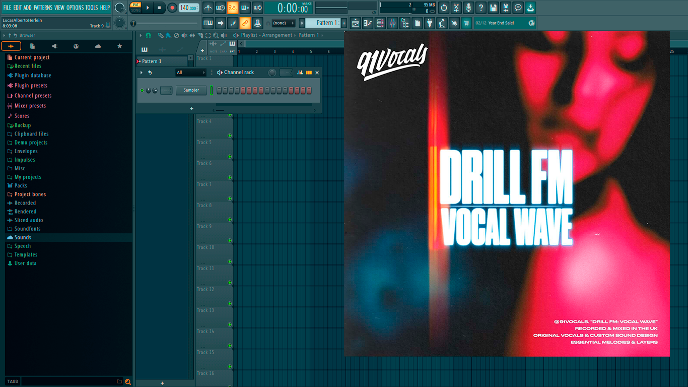The width and height of the screenshot is (688, 387).
Task: Open the PATTERNS menu
Action: [43, 8]
